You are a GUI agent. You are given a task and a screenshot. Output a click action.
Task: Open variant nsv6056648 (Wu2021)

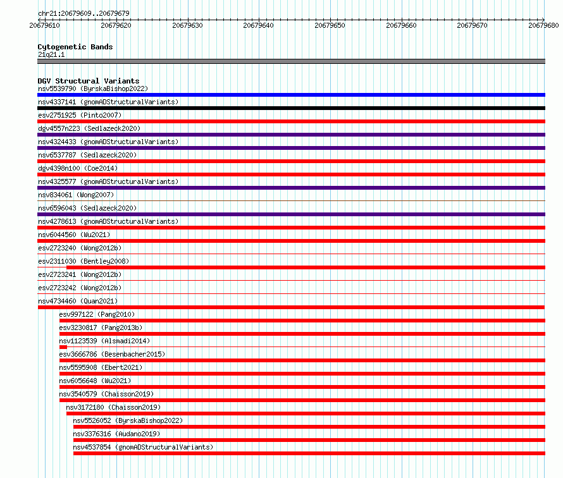(x=95, y=381)
